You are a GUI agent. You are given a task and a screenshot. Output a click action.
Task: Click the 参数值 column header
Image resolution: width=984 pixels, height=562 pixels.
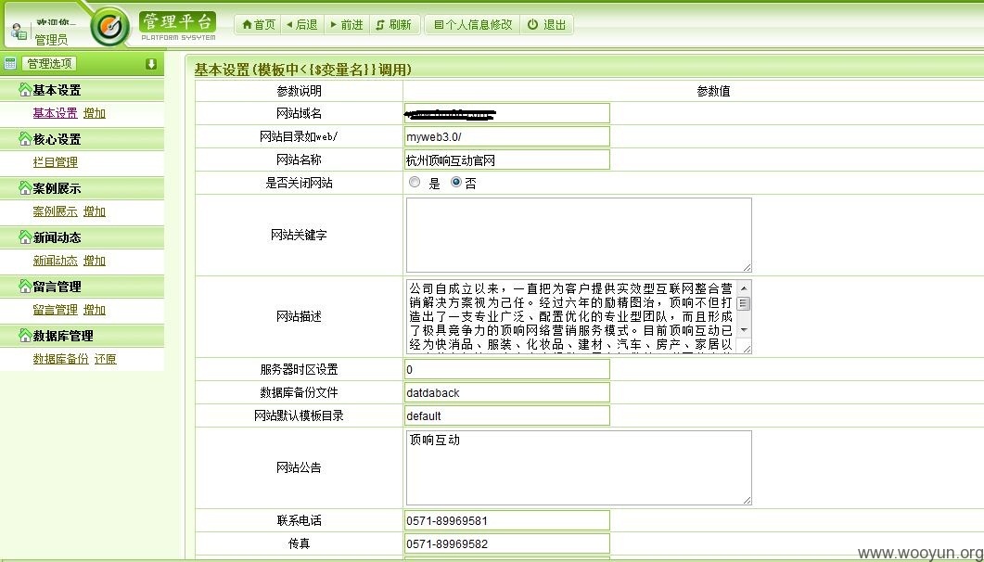point(713,91)
